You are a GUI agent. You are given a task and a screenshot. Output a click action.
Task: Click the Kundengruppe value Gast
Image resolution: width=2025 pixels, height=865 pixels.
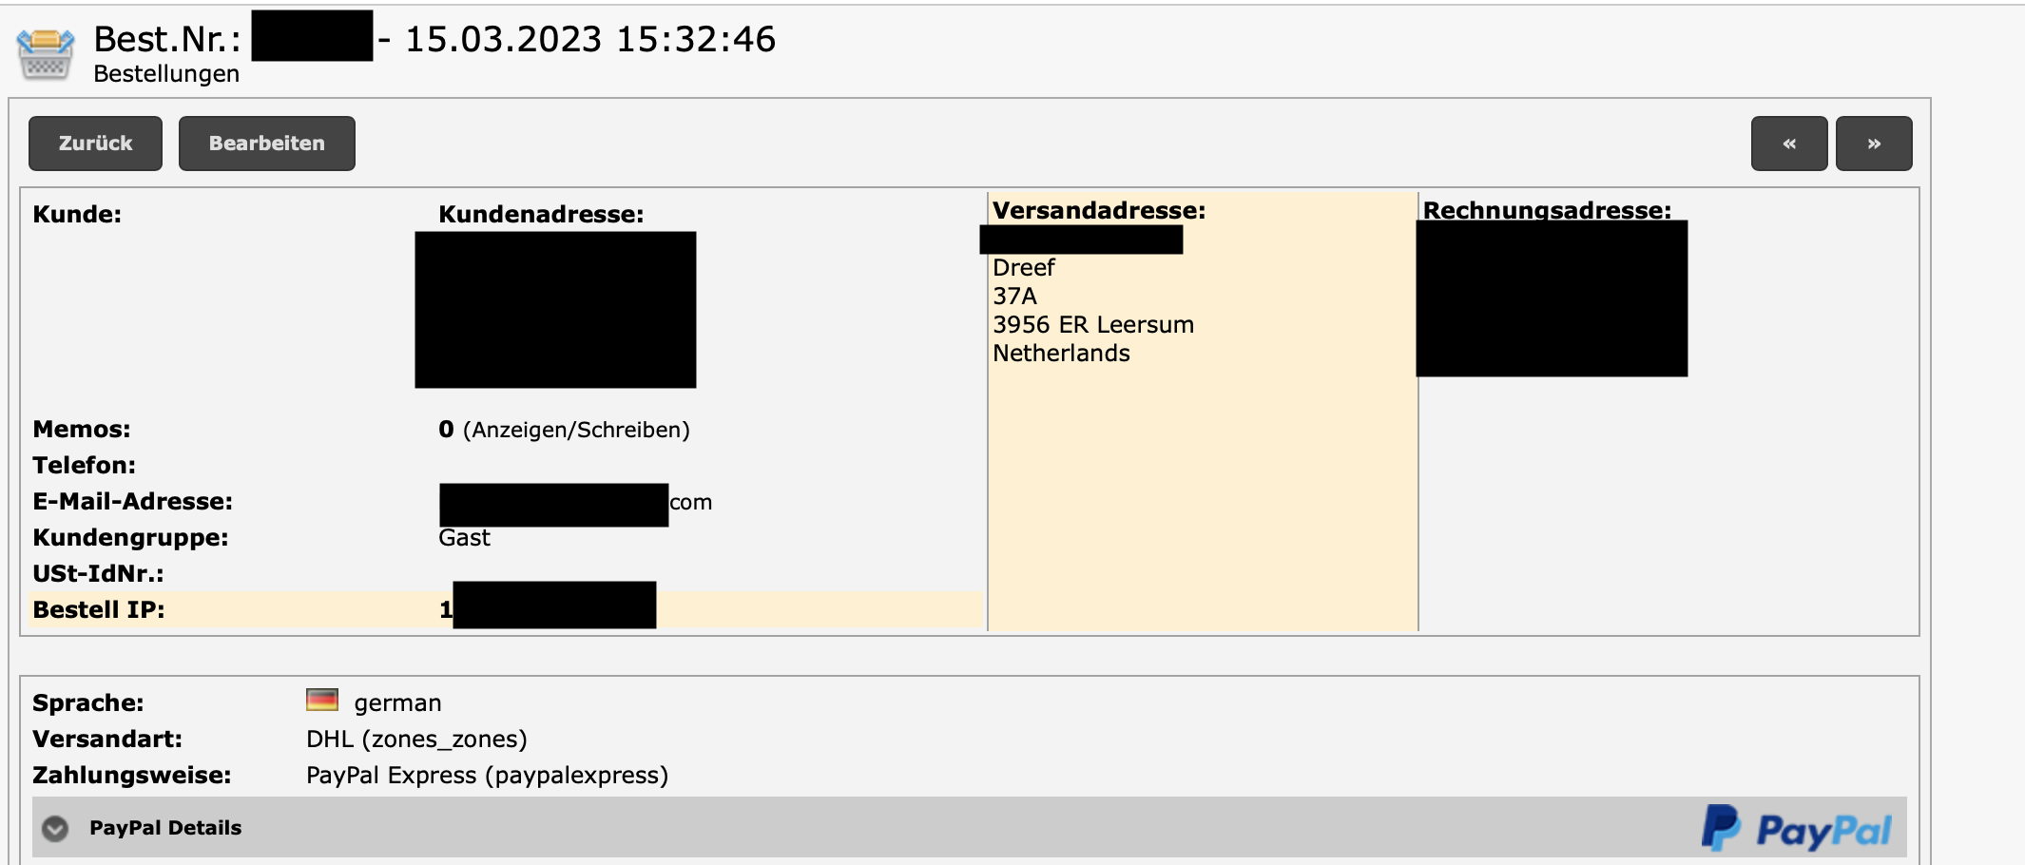[x=464, y=538]
